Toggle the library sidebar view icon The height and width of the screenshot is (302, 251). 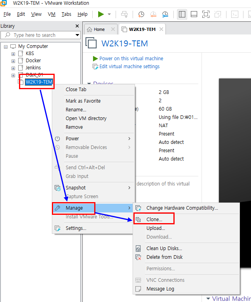182,14
